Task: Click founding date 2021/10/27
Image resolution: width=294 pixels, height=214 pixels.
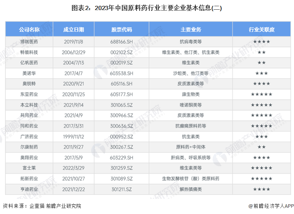Action: 73,178
